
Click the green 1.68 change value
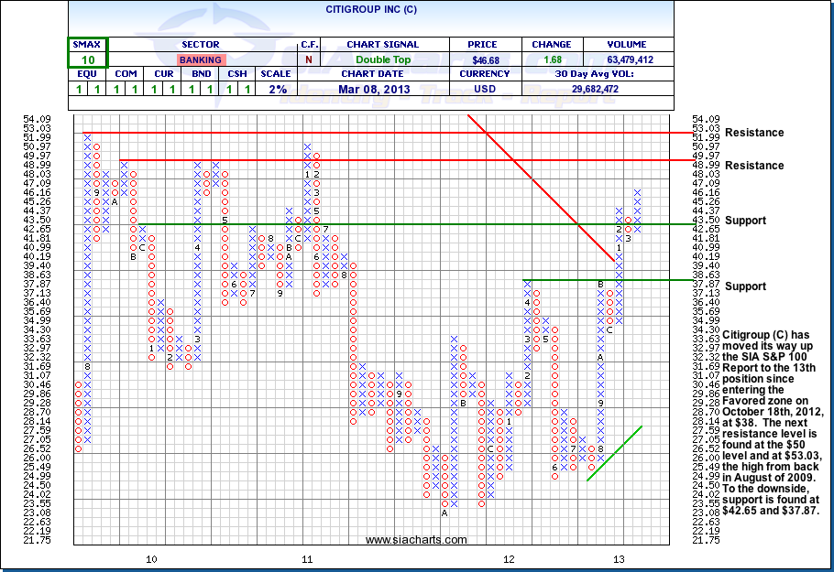pos(551,59)
